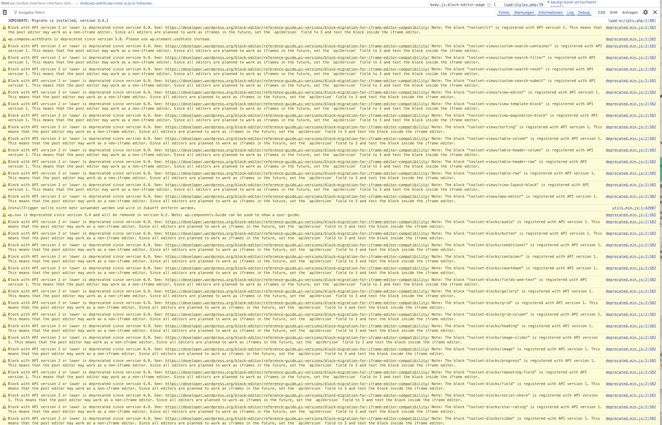Screen dimensions: 662x425
Task: Clear console with the trash icon
Action: click(x=5, y=12)
